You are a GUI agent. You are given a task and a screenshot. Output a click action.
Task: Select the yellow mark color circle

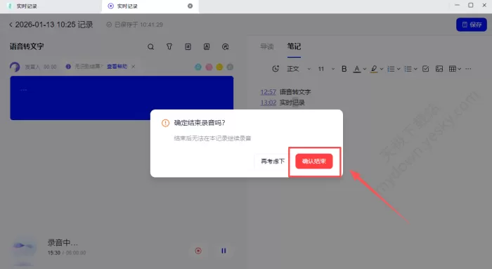tap(219, 67)
